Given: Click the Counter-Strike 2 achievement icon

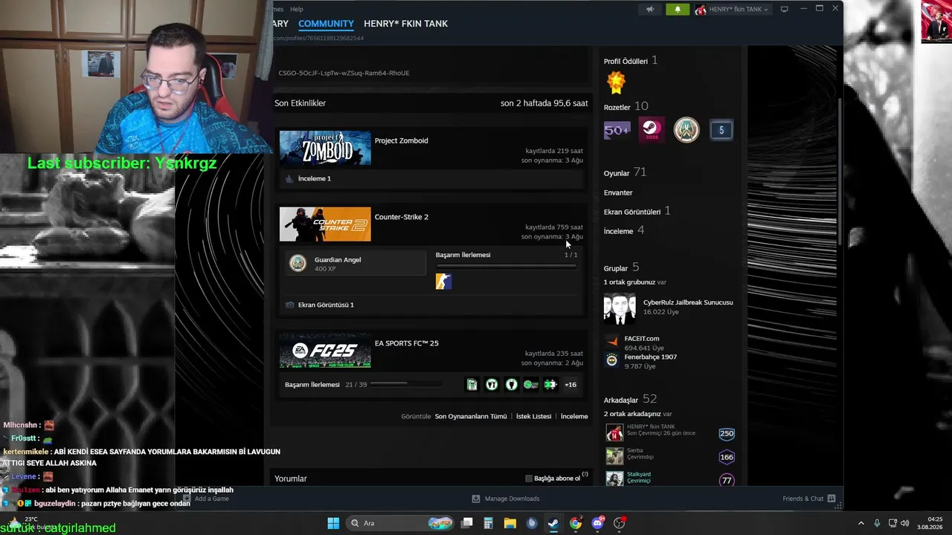Looking at the screenshot, I should [443, 281].
